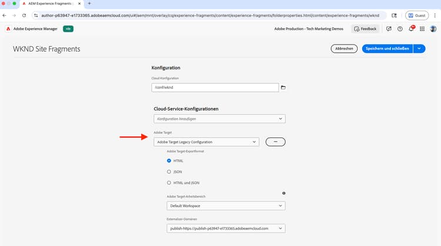The height and width of the screenshot is (246, 441).
Task: Click the Abbrechen button
Action: click(344, 49)
